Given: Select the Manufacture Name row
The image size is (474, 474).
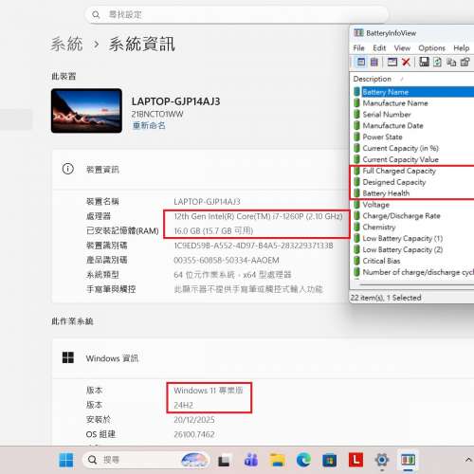Looking at the screenshot, I should coord(412,103).
